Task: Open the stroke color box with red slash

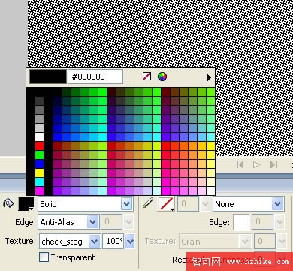Action: [166, 204]
